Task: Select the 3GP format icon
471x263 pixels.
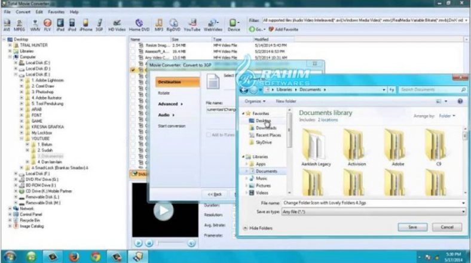Action: [x=99, y=25]
